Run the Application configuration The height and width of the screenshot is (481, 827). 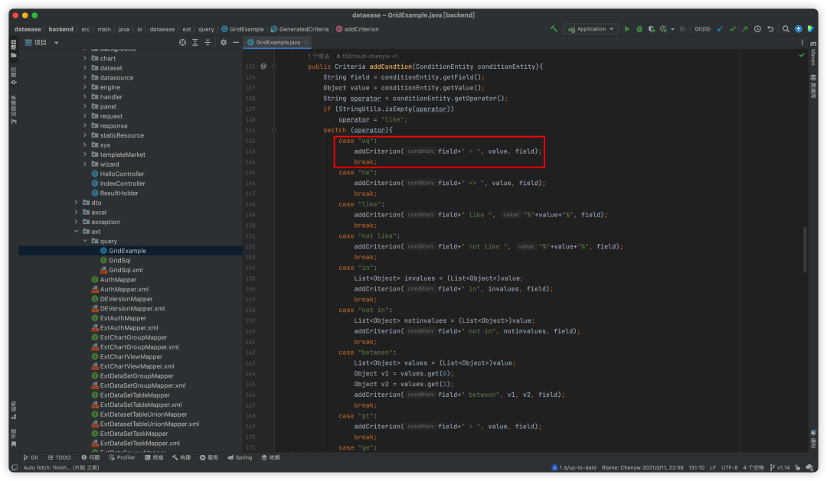[627, 29]
